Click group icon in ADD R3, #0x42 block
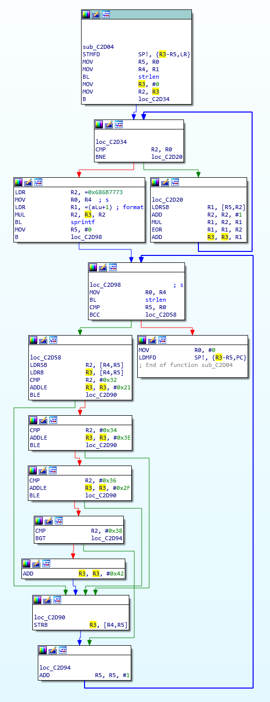 click(46, 564)
